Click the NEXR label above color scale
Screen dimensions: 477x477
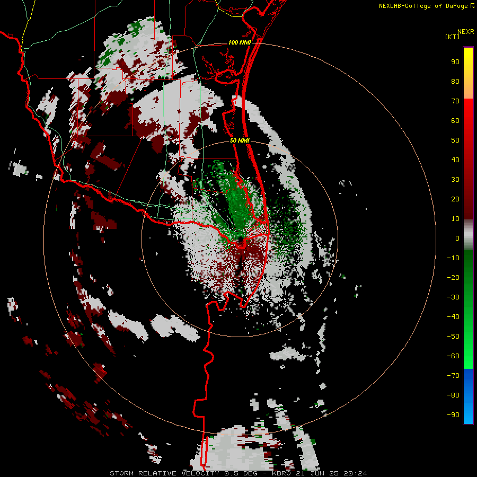point(465,32)
